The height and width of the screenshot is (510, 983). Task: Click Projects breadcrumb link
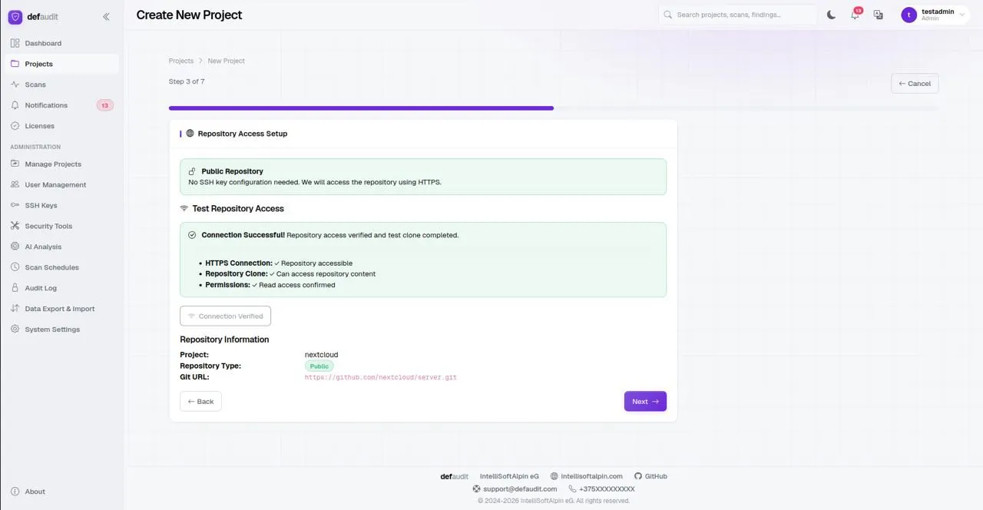pyautogui.click(x=181, y=61)
